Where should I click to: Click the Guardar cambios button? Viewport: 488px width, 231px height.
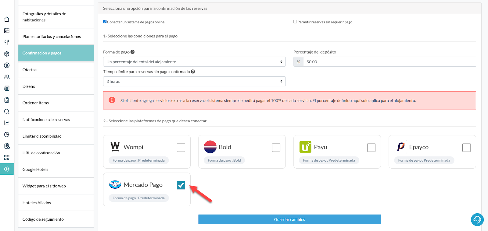click(289, 219)
